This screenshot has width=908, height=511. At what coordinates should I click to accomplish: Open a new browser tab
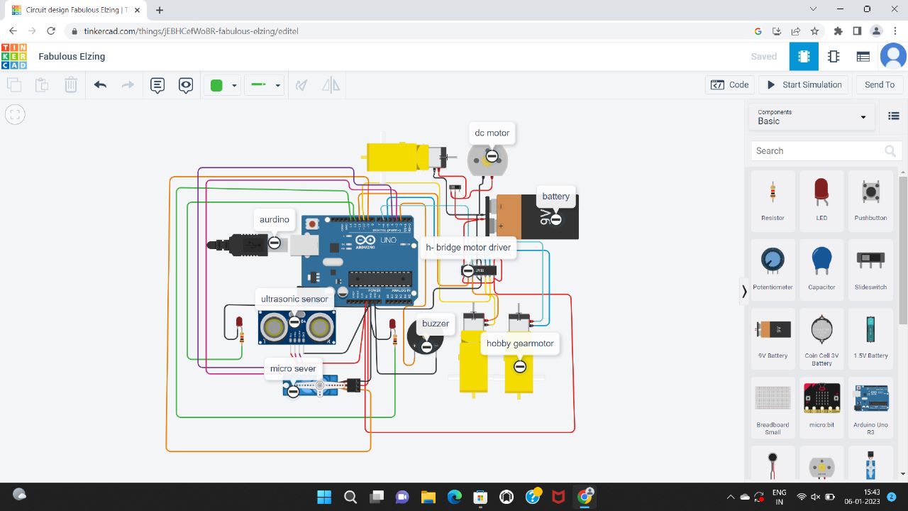click(x=160, y=10)
